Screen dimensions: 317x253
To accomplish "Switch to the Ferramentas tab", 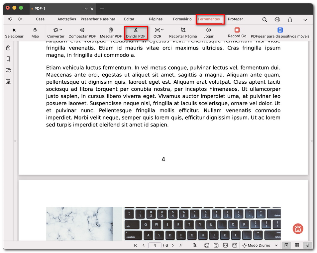I will point(210,19).
